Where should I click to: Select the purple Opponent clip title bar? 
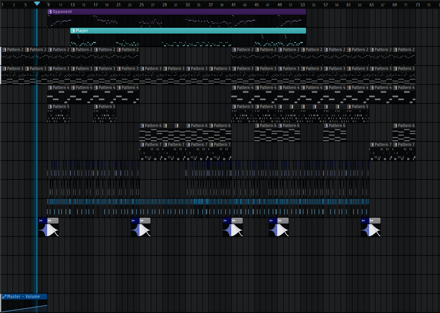pos(177,12)
